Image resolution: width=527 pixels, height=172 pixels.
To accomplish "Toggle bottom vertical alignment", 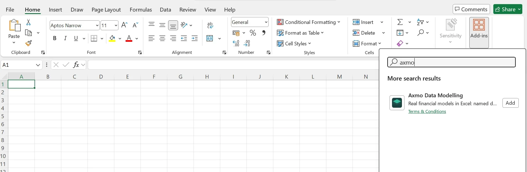I will (173, 26).
